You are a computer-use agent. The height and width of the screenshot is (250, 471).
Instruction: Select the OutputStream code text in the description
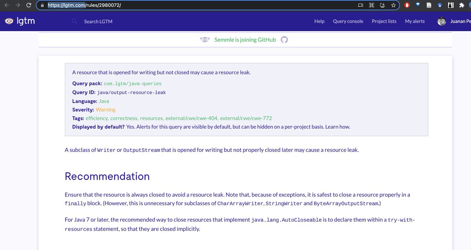(142, 150)
